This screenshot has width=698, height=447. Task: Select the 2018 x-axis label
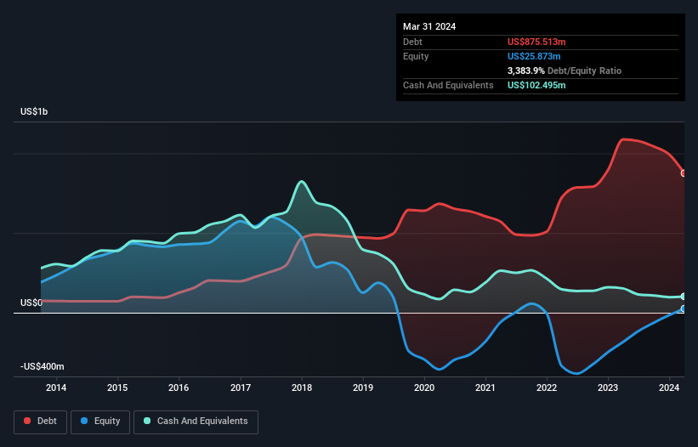click(302, 388)
